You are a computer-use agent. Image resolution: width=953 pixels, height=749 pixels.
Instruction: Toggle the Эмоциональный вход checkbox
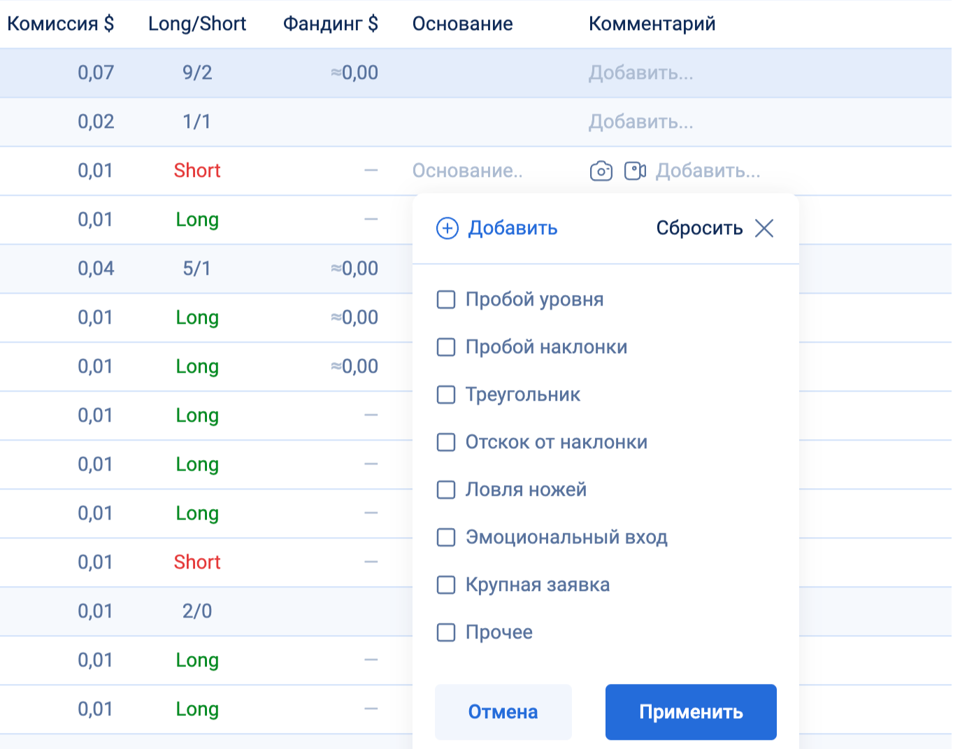coord(446,537)
